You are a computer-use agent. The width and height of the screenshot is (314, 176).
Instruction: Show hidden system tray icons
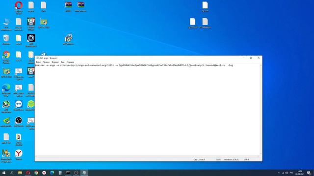pyautogui.click(x=279, y=173)
